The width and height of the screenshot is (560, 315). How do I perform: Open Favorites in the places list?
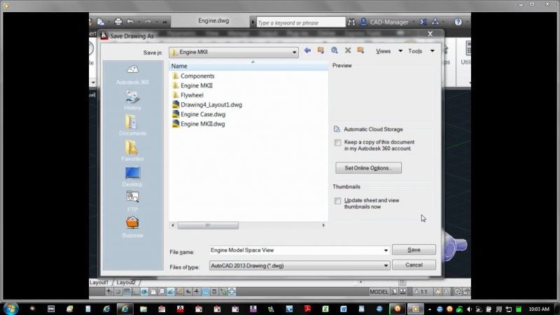point(132,151)
